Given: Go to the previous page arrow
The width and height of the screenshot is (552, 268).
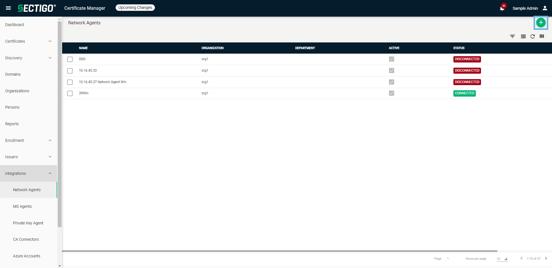Looking at the screenshot, I should click(522, 258).
